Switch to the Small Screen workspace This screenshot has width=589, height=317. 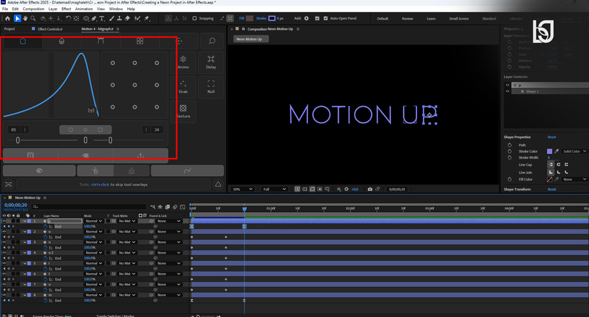(x=459, y=18)
